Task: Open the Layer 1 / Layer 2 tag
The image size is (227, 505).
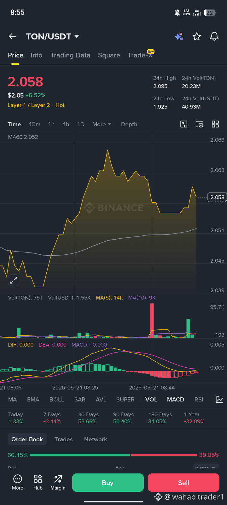Action: (x=29, y=105)
